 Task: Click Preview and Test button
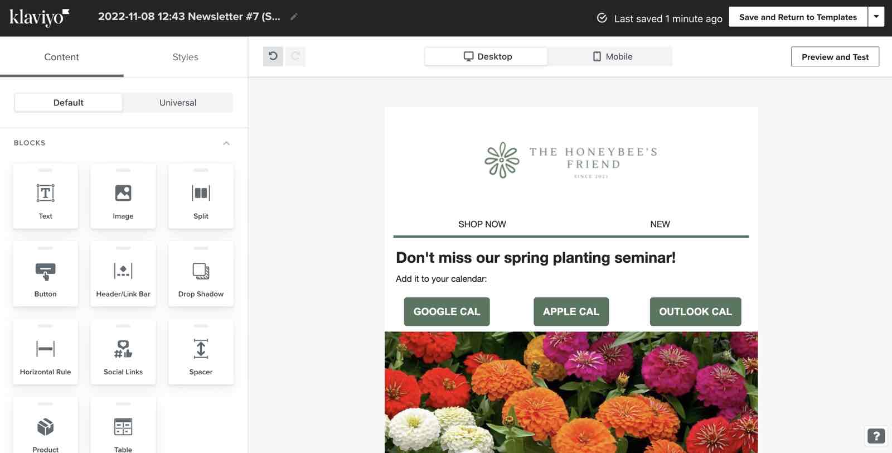pos(835,57)
